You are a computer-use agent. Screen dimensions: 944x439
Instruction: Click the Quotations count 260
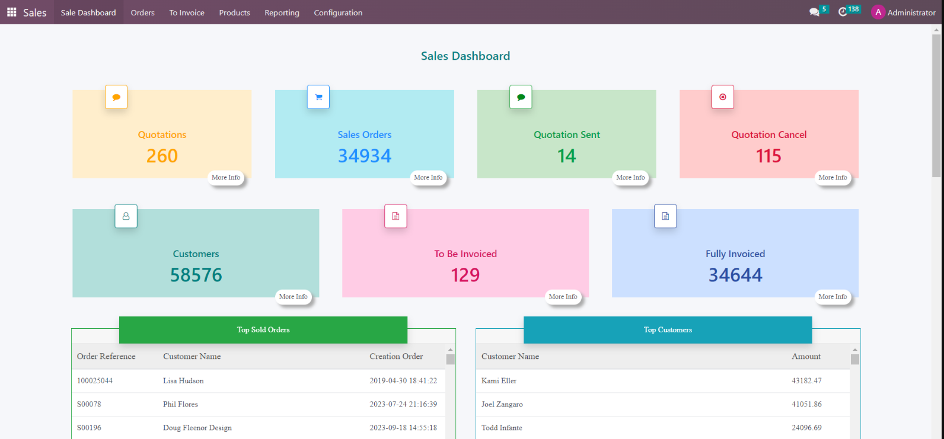[162, 156]
